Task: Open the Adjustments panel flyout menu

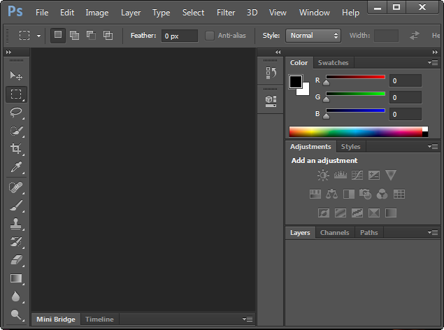Action: pos(433,146)
